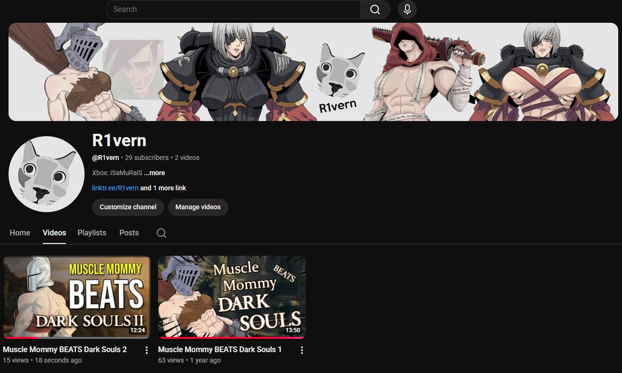622x373 pixels.
Task: Click the "63 views • 1 year ago" text
Action: (189, 360)
